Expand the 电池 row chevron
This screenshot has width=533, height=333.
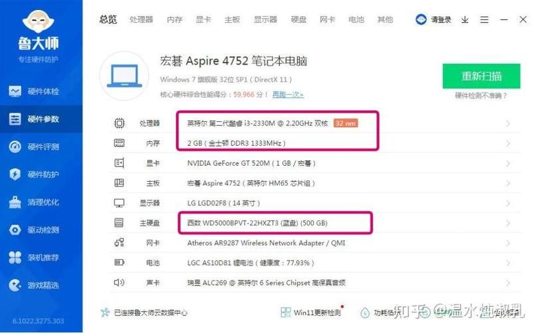pyautogui.click(x=508, y=263)
